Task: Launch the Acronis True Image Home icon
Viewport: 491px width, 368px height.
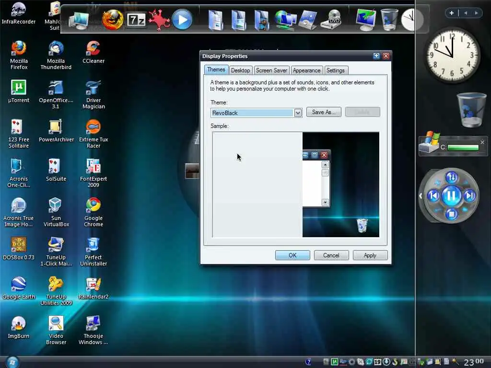Action: click(x=19, y=212)
